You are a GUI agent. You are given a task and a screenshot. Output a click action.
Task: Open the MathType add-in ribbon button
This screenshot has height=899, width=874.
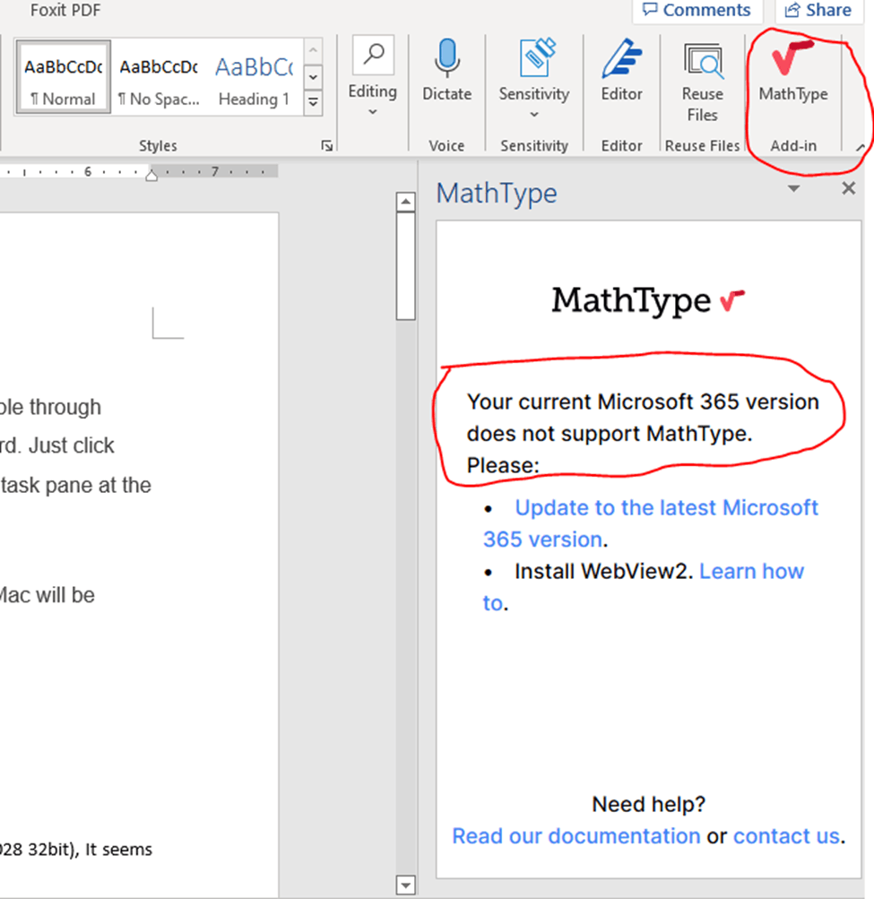(793, 71)
